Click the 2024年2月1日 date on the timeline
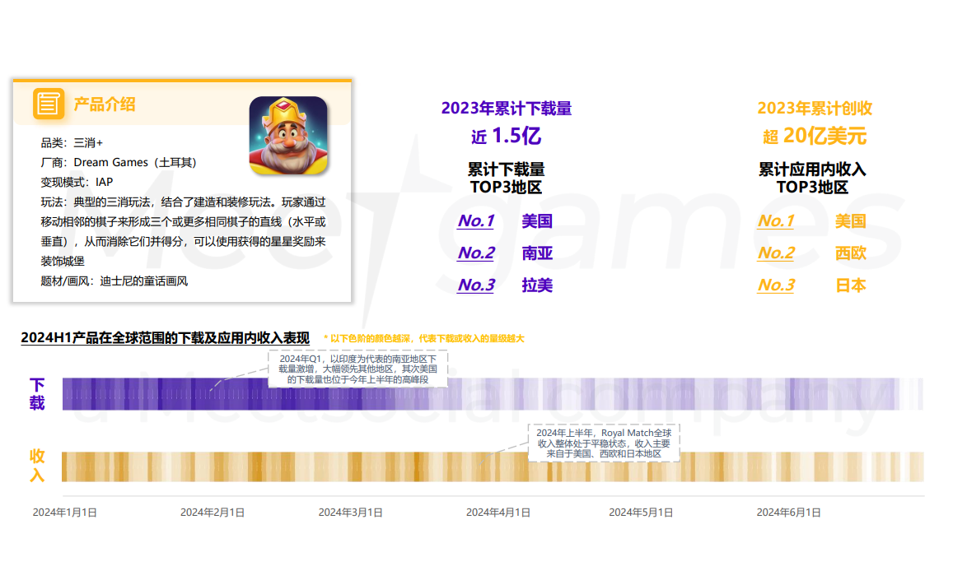The image size is (953, 566). coord(213,513)
